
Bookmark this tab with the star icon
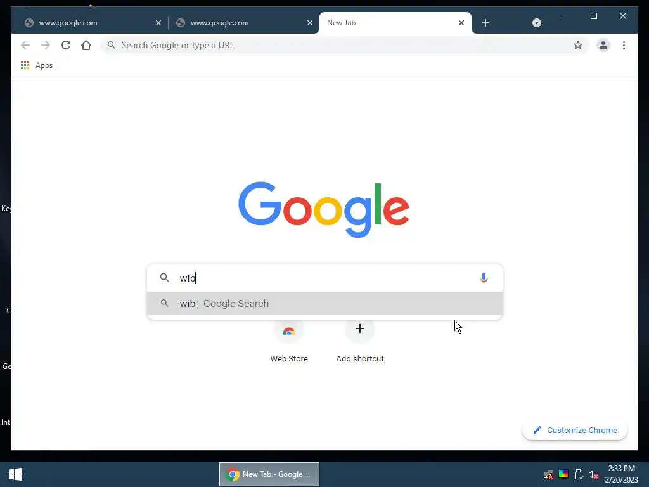(x=578, y=45)
